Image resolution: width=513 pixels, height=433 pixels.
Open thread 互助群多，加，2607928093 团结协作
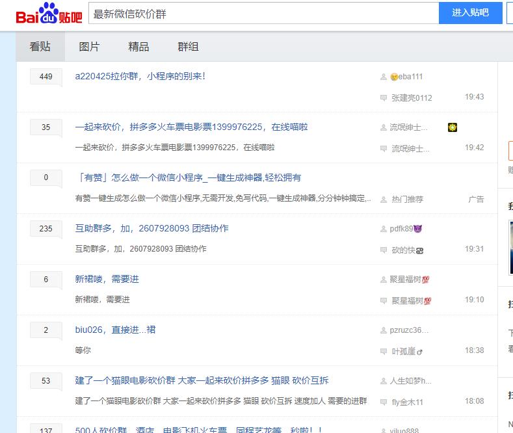pyautogui.click(x=151, y=228)
